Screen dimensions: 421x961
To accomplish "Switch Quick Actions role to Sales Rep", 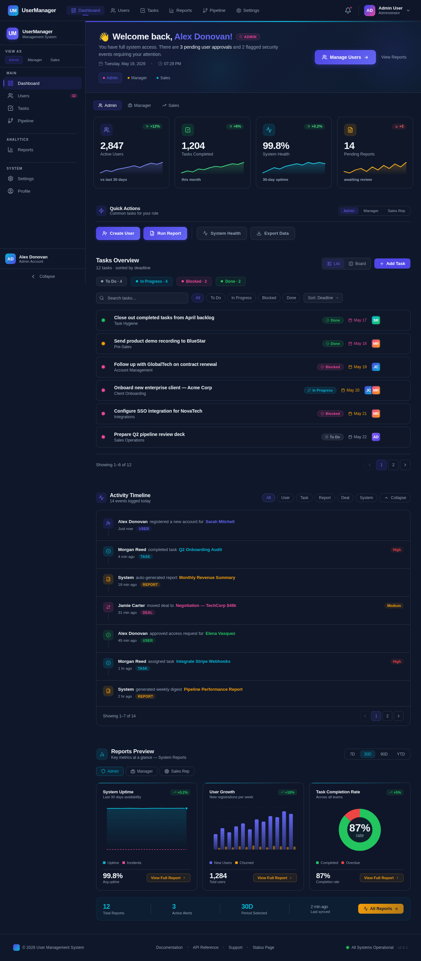I will (396, 211).
